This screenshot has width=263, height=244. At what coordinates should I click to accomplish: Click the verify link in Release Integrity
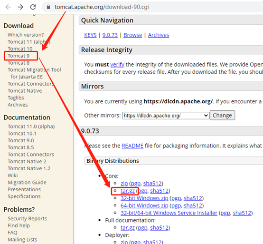(x=117, y=65)
